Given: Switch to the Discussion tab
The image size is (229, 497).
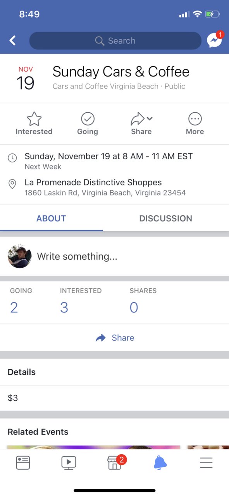Looking at the screenshot, I should 166,218.
